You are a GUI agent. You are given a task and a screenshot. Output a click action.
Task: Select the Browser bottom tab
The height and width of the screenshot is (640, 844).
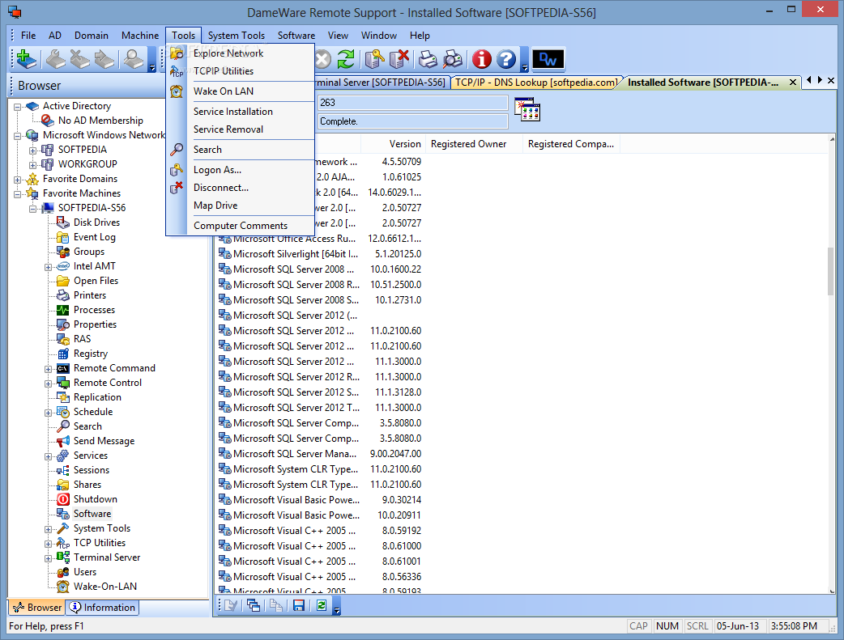[x=37, y=607]
